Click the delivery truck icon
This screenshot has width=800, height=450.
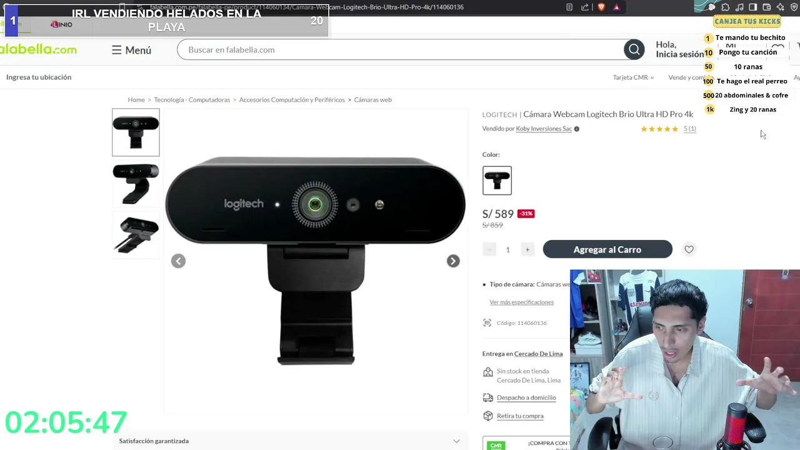(488, 397)
